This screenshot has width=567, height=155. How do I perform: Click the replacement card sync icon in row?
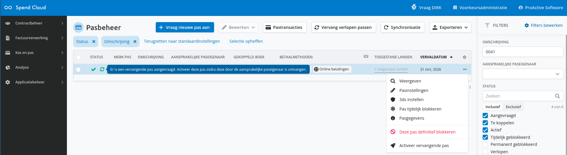pos(102,69)
